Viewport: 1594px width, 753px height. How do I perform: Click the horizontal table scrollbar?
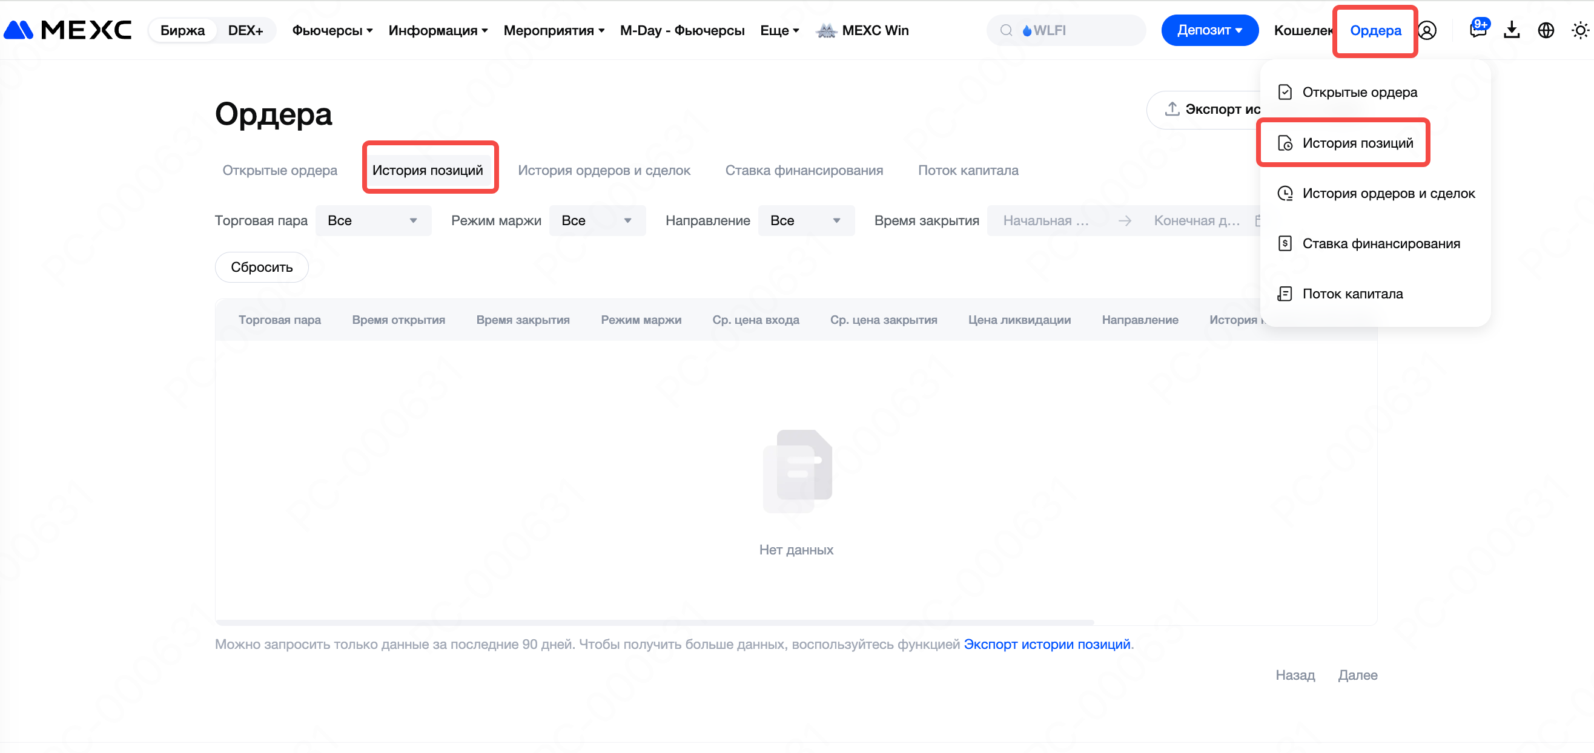click(654, 622)
